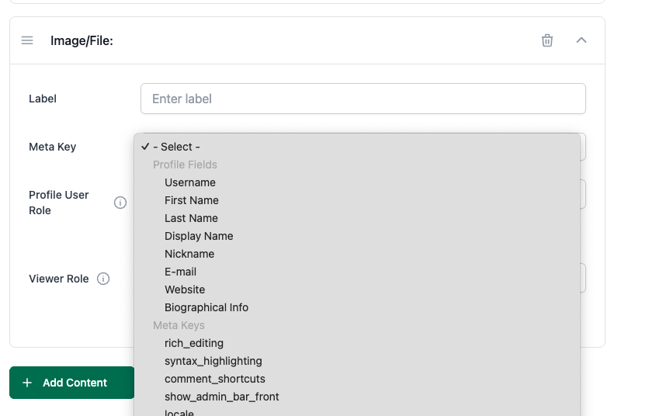649x416 pixels.
Task: Choose Last Name option
Action: [x=357, y=218]
